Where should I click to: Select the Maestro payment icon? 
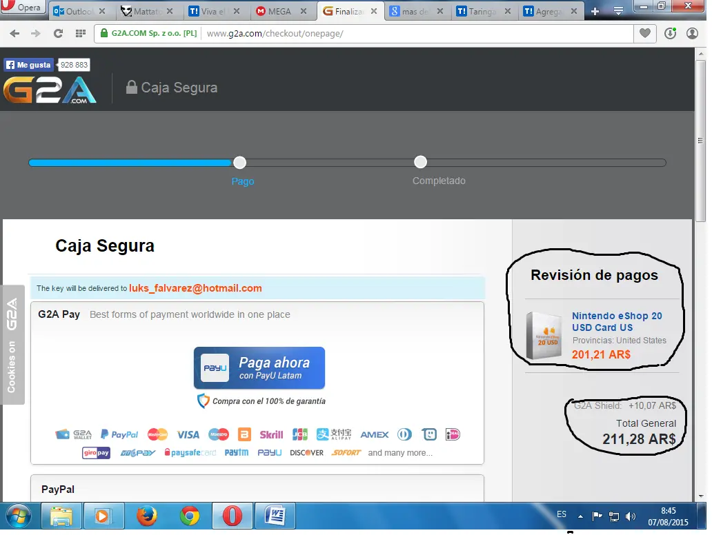[x=219, y=435]
